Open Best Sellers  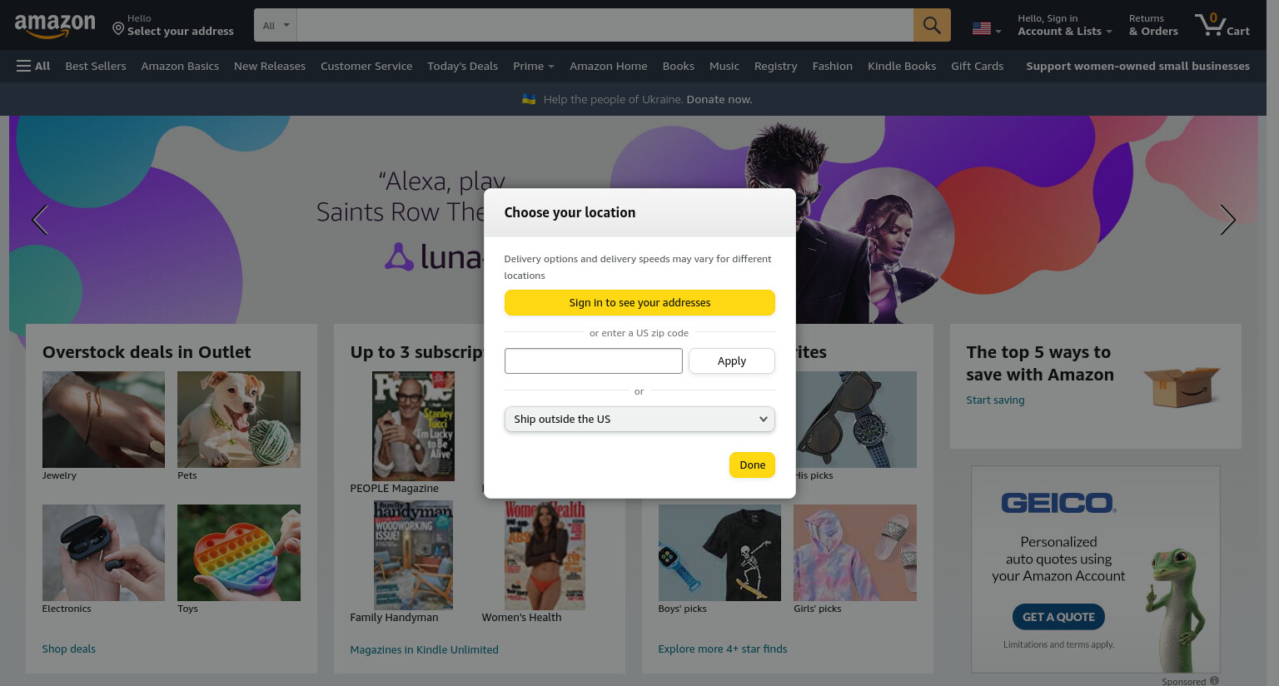click(96, 66)
